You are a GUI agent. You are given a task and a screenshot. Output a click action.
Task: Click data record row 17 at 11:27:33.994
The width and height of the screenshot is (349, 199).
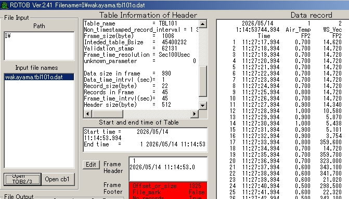click(x=286, y=142)
